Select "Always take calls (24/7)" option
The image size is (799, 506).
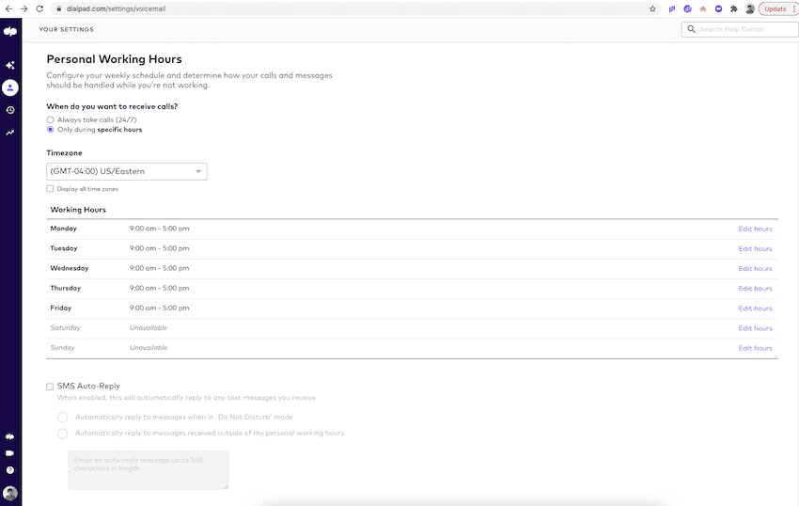pos(51,119)
